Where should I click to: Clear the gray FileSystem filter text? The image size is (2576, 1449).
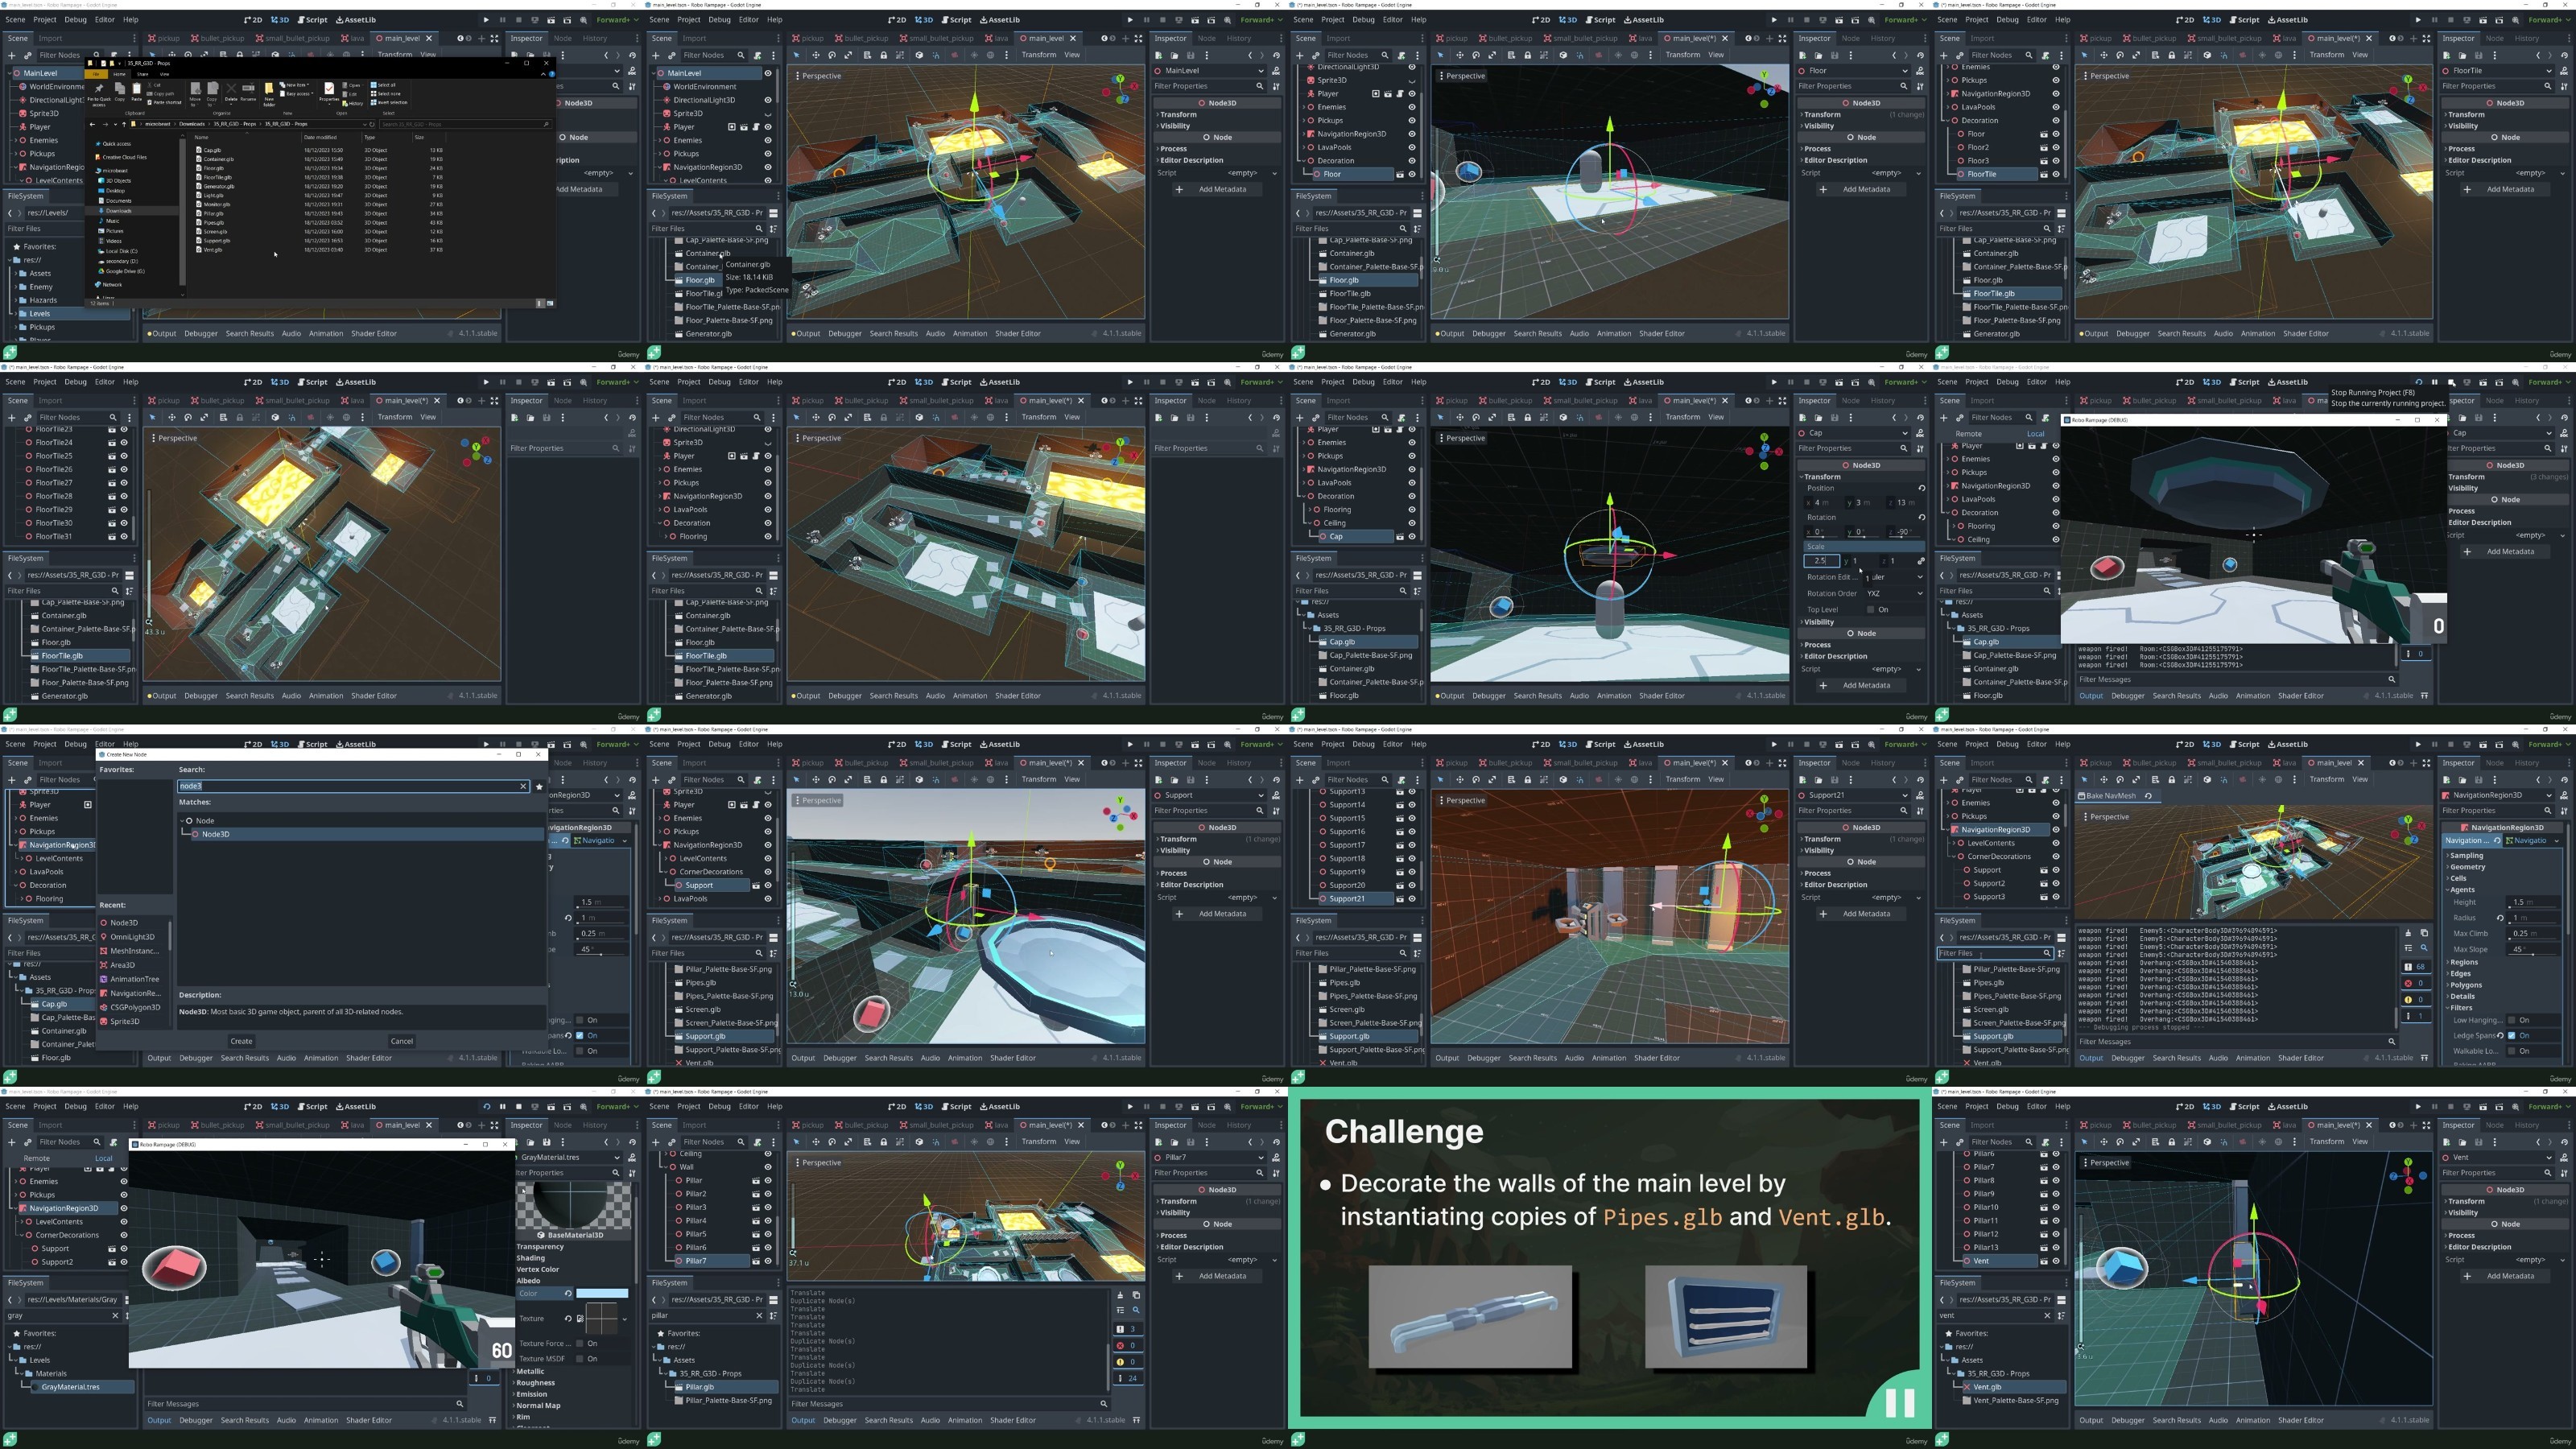[115, 1315]
